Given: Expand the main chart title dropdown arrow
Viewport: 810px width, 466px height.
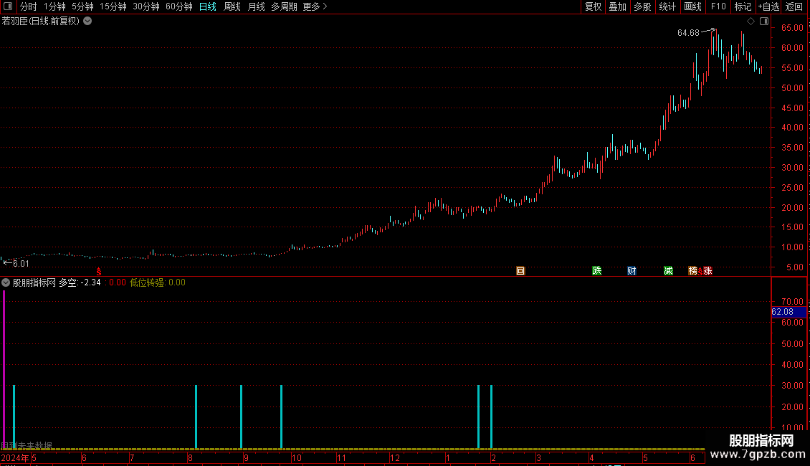Looking at the screenshot, I should 88,22.
